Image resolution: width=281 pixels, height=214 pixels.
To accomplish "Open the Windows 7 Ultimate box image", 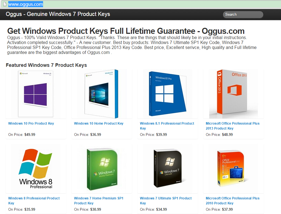I will pos(168,169).
